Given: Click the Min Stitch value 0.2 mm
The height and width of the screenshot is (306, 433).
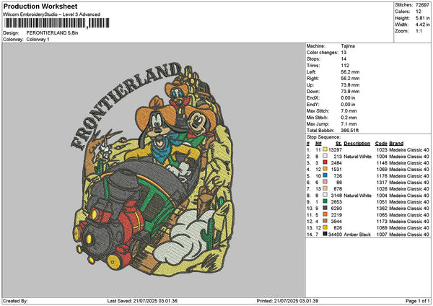Looking at the screenshot, I should [349, 118].
